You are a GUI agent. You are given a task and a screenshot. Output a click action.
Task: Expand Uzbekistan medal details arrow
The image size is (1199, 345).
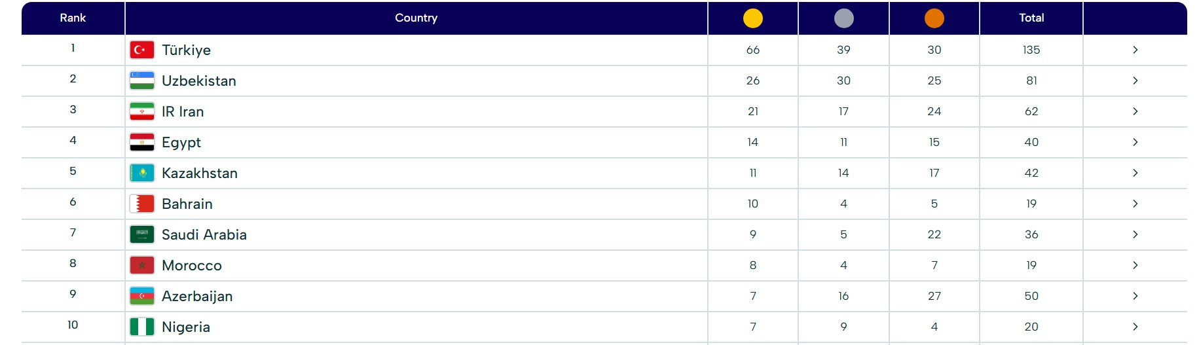pos(1135,81)
